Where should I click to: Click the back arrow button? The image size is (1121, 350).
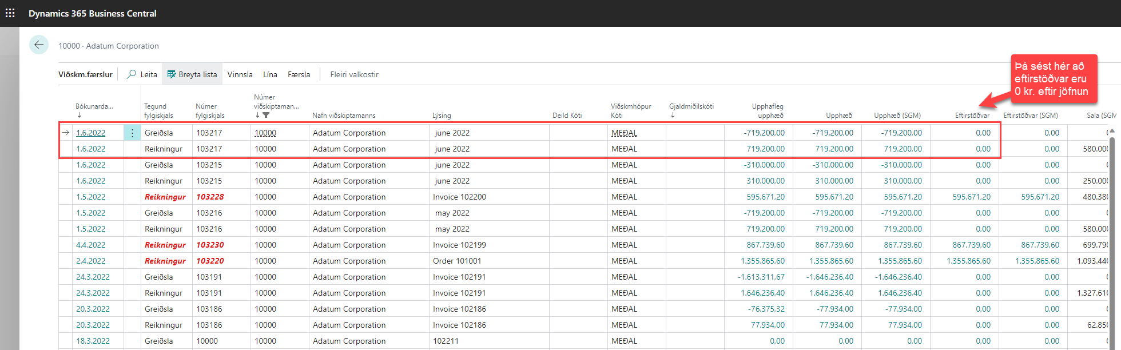39,45
